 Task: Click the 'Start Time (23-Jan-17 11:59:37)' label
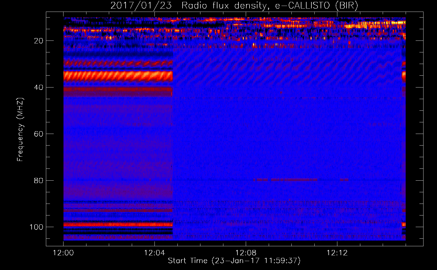[234, 261]
